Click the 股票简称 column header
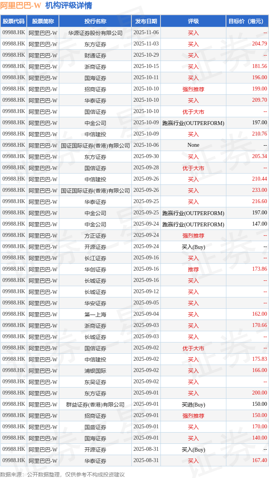 43,21
